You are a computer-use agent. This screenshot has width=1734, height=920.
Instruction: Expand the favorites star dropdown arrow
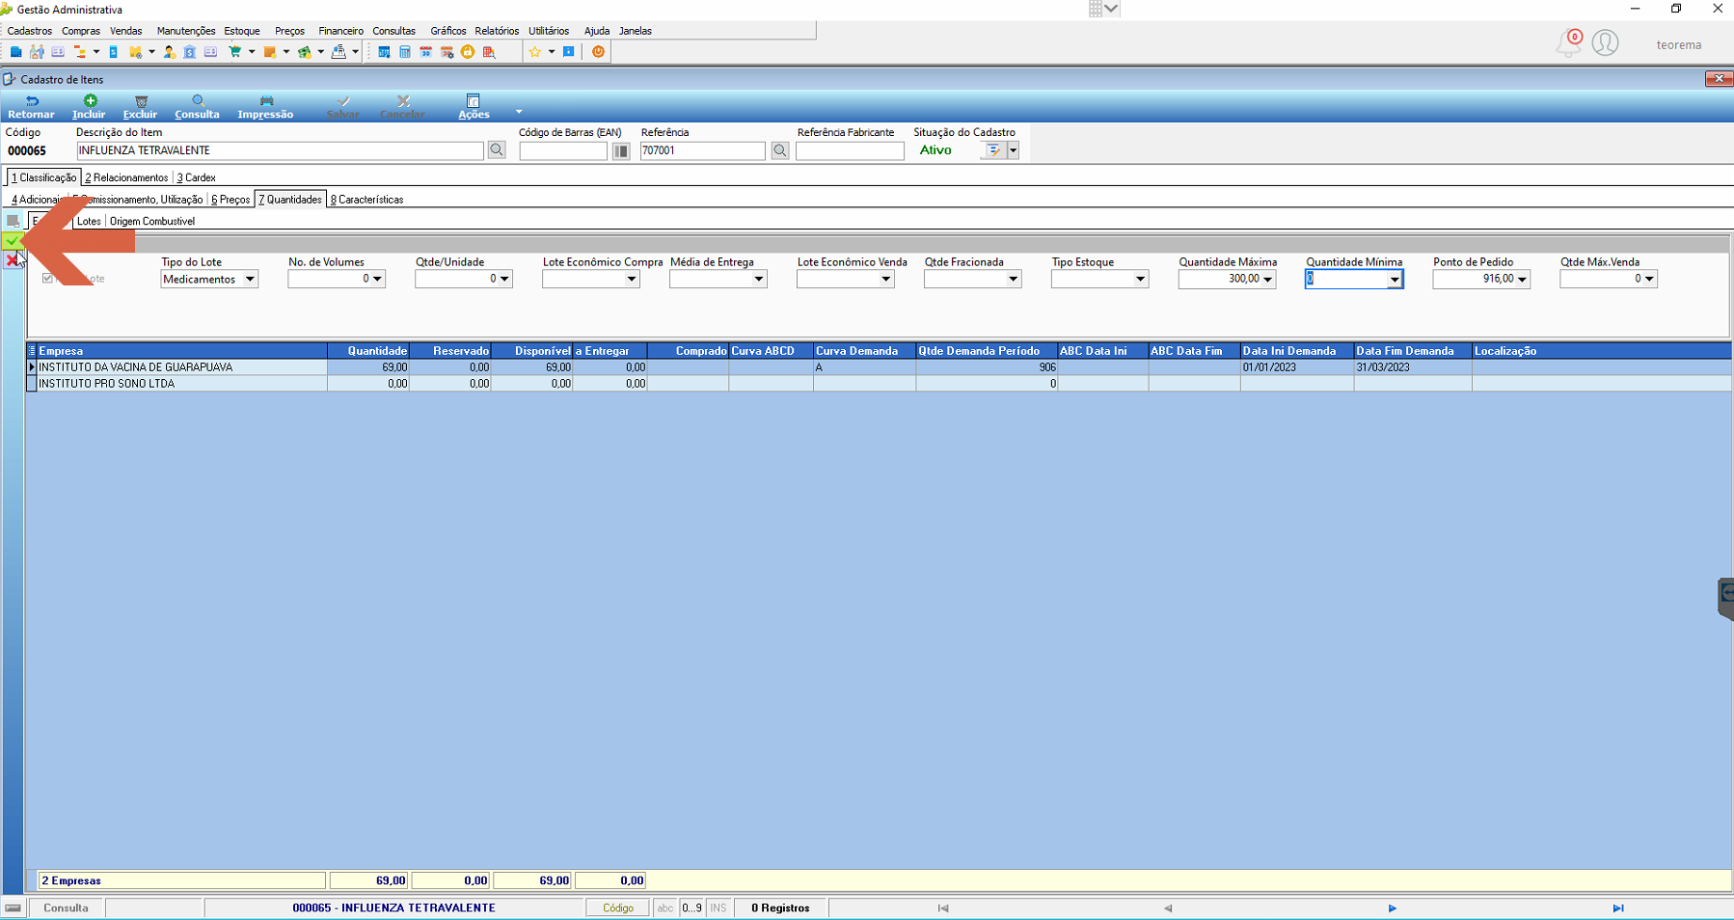[x=552, y=52]
